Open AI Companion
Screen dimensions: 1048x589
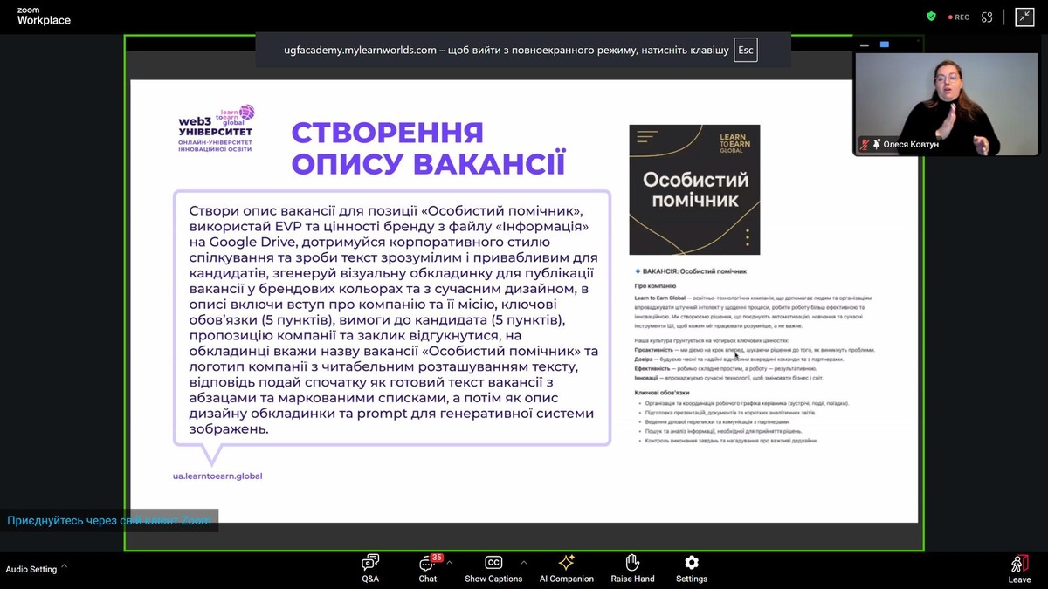[566, 567]
